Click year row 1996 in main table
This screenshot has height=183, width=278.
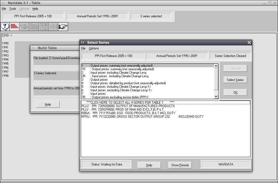tap(5, 68)
